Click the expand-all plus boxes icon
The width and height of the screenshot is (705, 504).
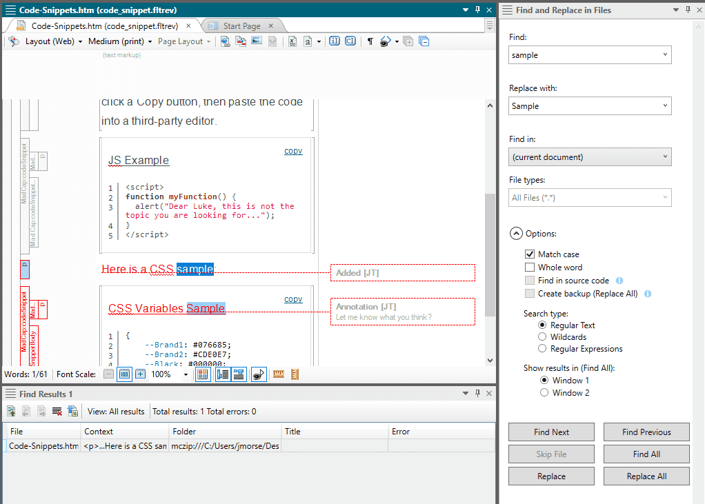pyautogui.click(x=408, y=41)
